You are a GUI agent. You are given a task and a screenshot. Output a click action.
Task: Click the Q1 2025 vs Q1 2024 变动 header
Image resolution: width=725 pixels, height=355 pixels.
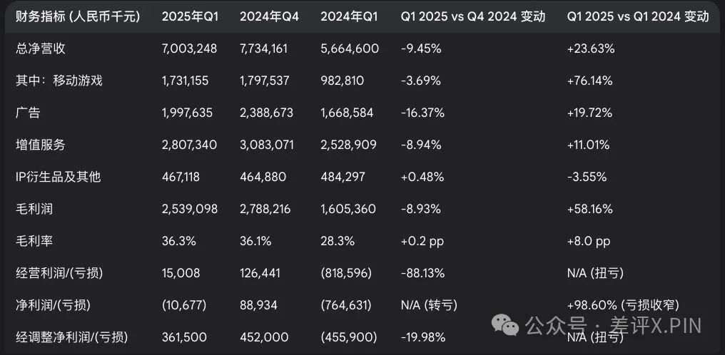click(638, 16)
